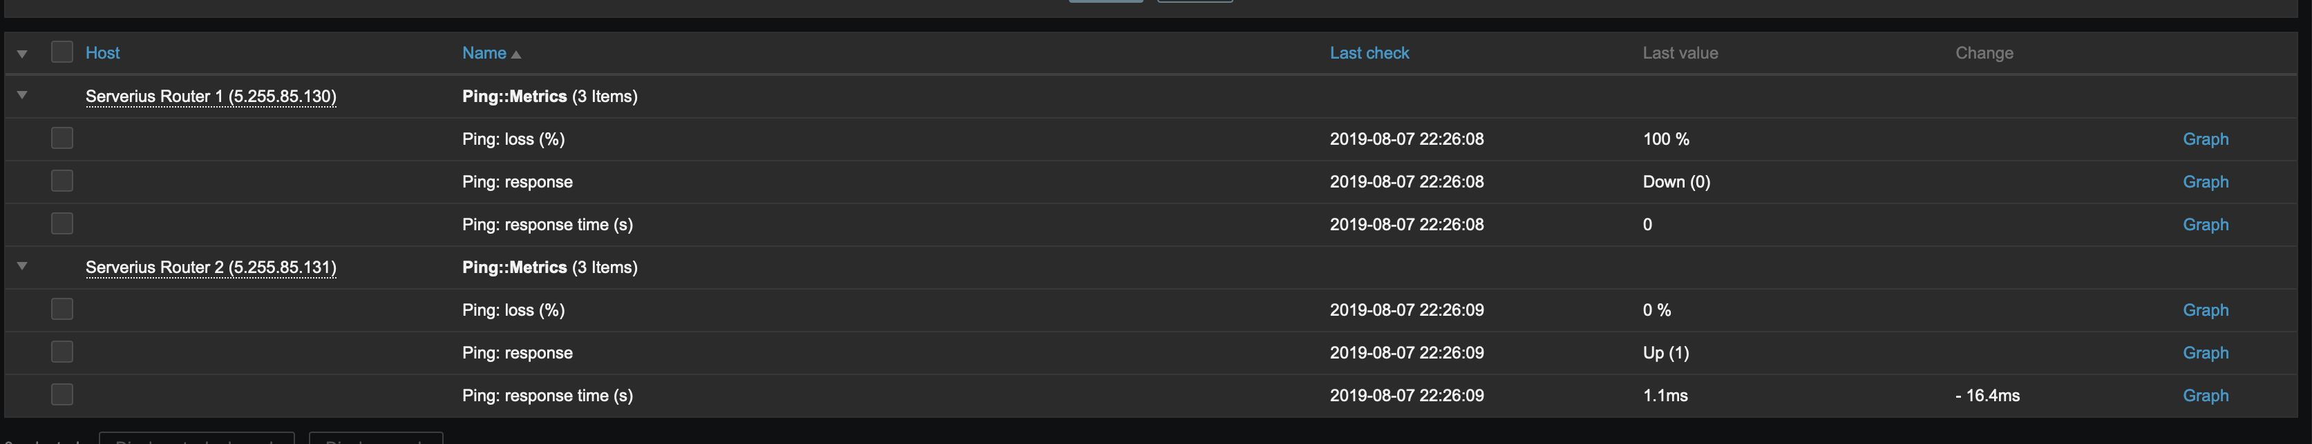Open Graph for Router 1 ping loss
The image size is (2312, 444).
point(2205,139)
